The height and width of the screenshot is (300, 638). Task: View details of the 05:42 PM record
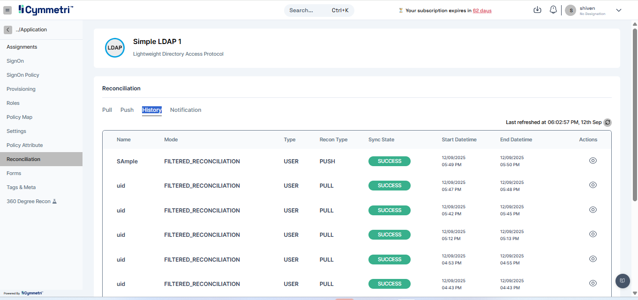(x=593, y=210)
